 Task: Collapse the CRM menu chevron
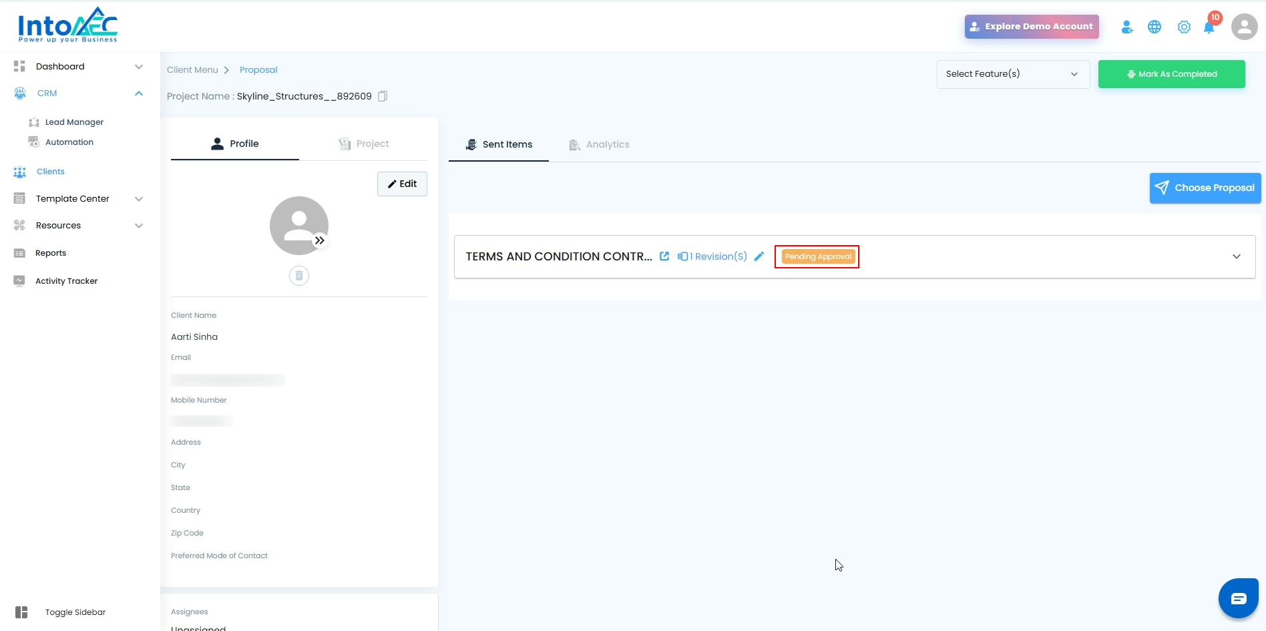tap(139, 93)
